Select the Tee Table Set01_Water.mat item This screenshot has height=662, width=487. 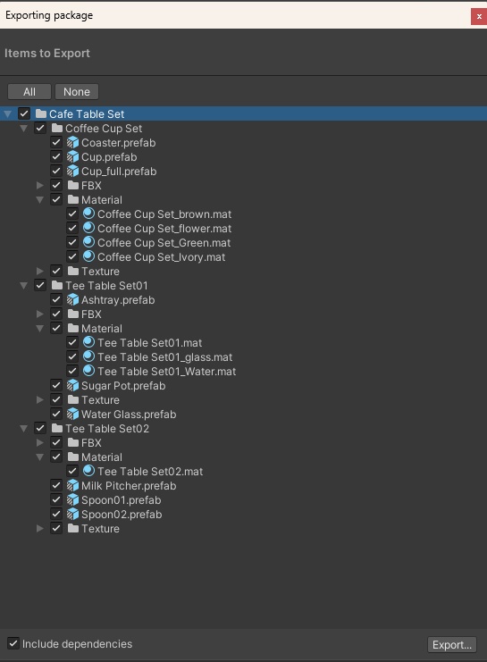[166, 371]
